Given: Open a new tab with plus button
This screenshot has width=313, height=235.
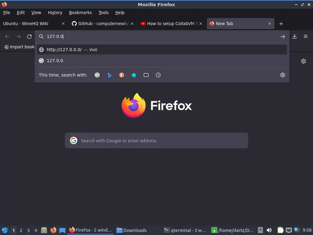Looking at the screenshot, I should pos(281,24).
